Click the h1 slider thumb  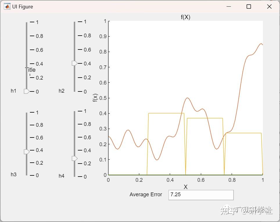point(26,91)
